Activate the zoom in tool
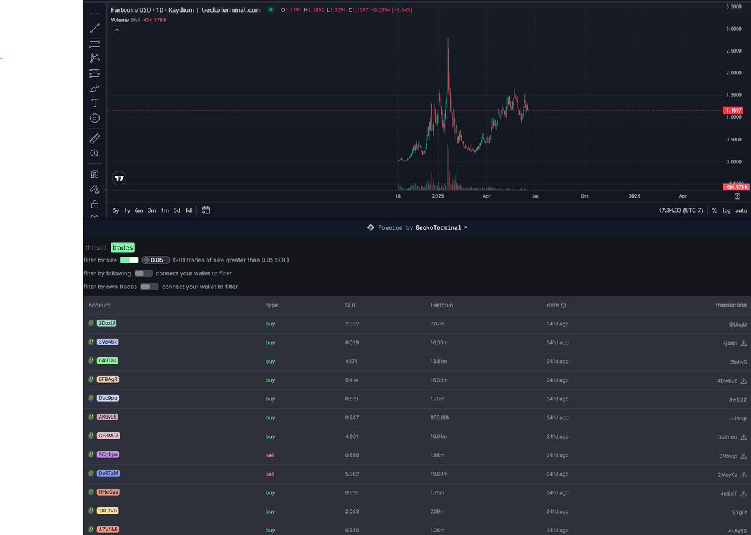Viewport: 751px width, 535px height. [95, 153]
